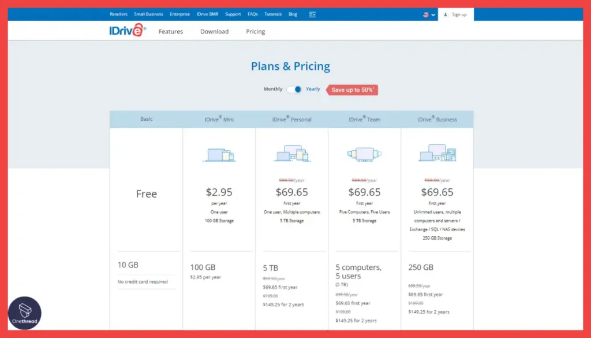
Task: Select the IDrive Mini column header
Action: 219,119
